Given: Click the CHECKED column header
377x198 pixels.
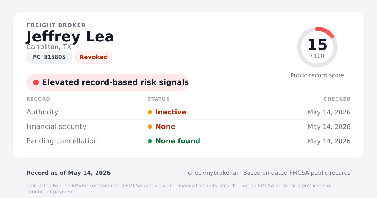Looking at the screenshot, I should pos(337,99).
